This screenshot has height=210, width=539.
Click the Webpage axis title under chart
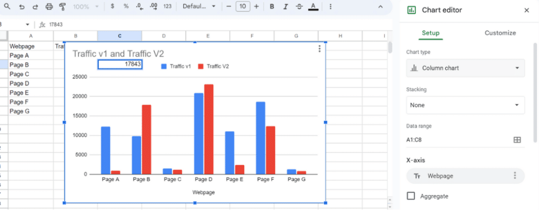tap(204, 192)
